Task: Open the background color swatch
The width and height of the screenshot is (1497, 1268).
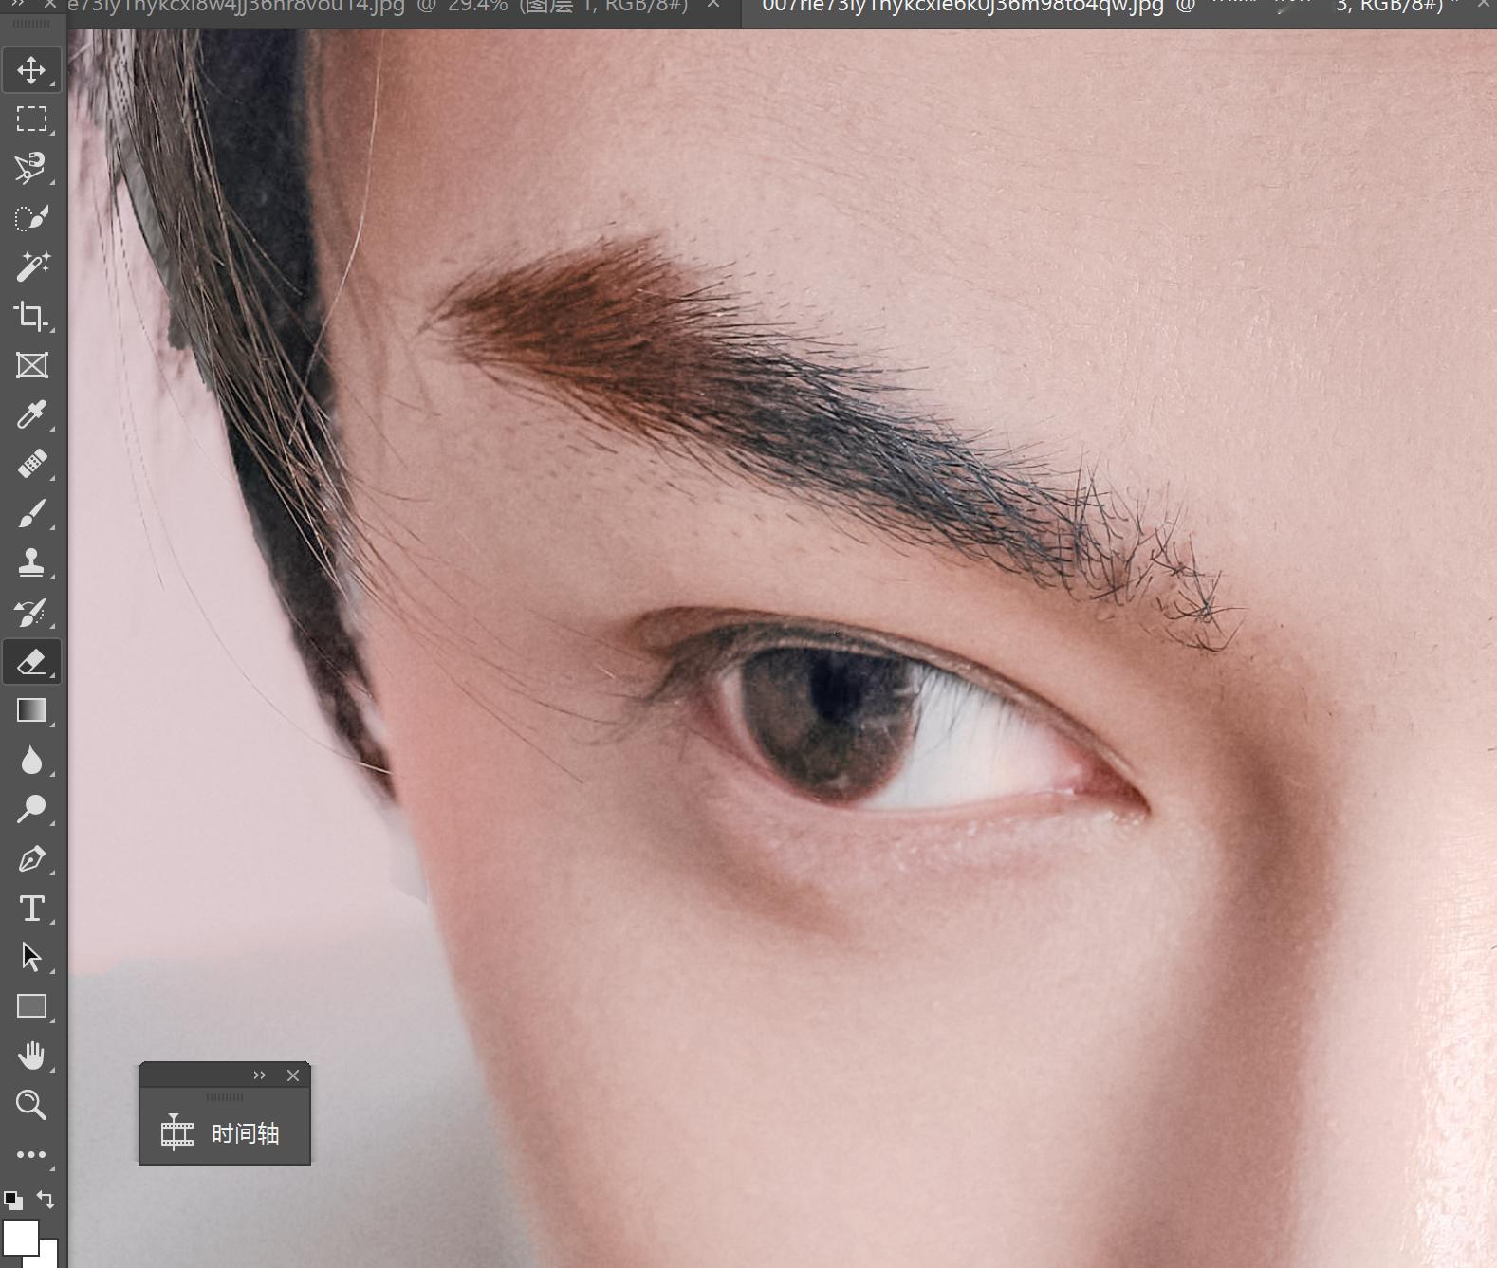Action: click(x=48, y=1256)
